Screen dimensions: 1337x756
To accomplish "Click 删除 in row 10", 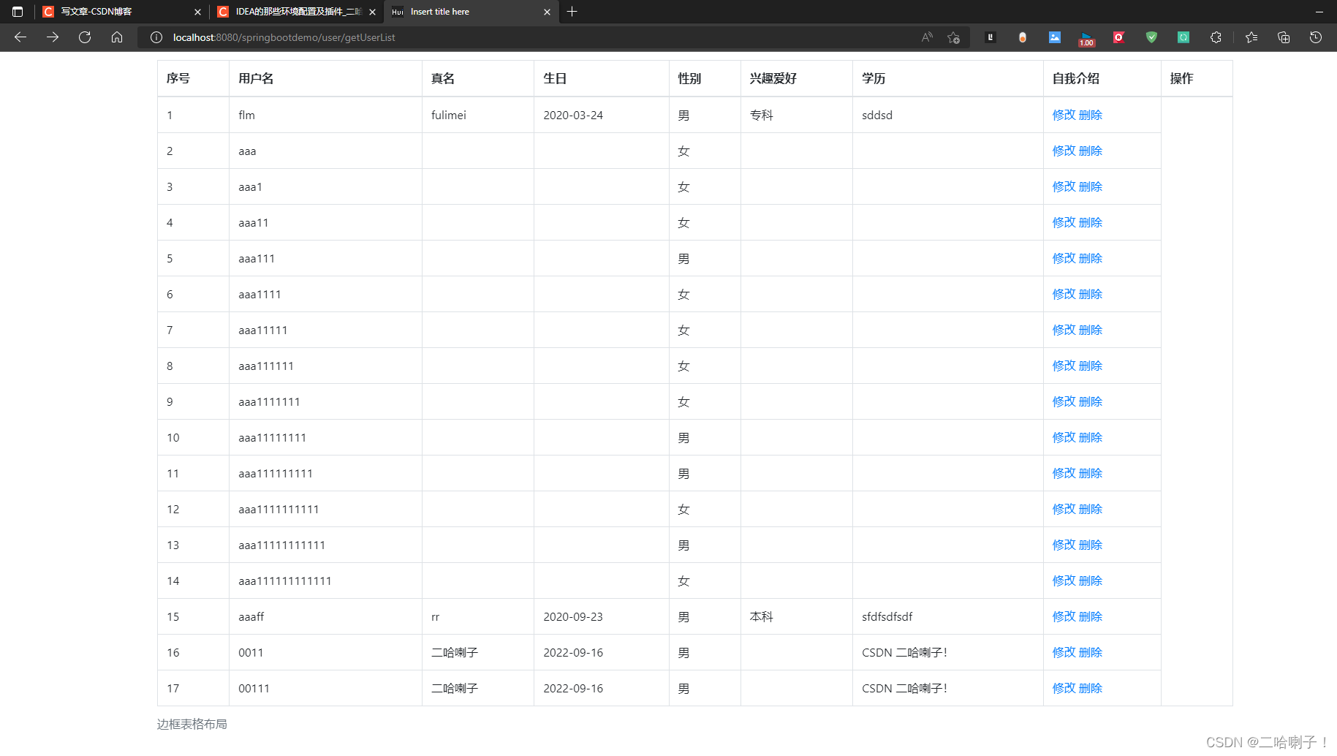I will [1091, 437].
